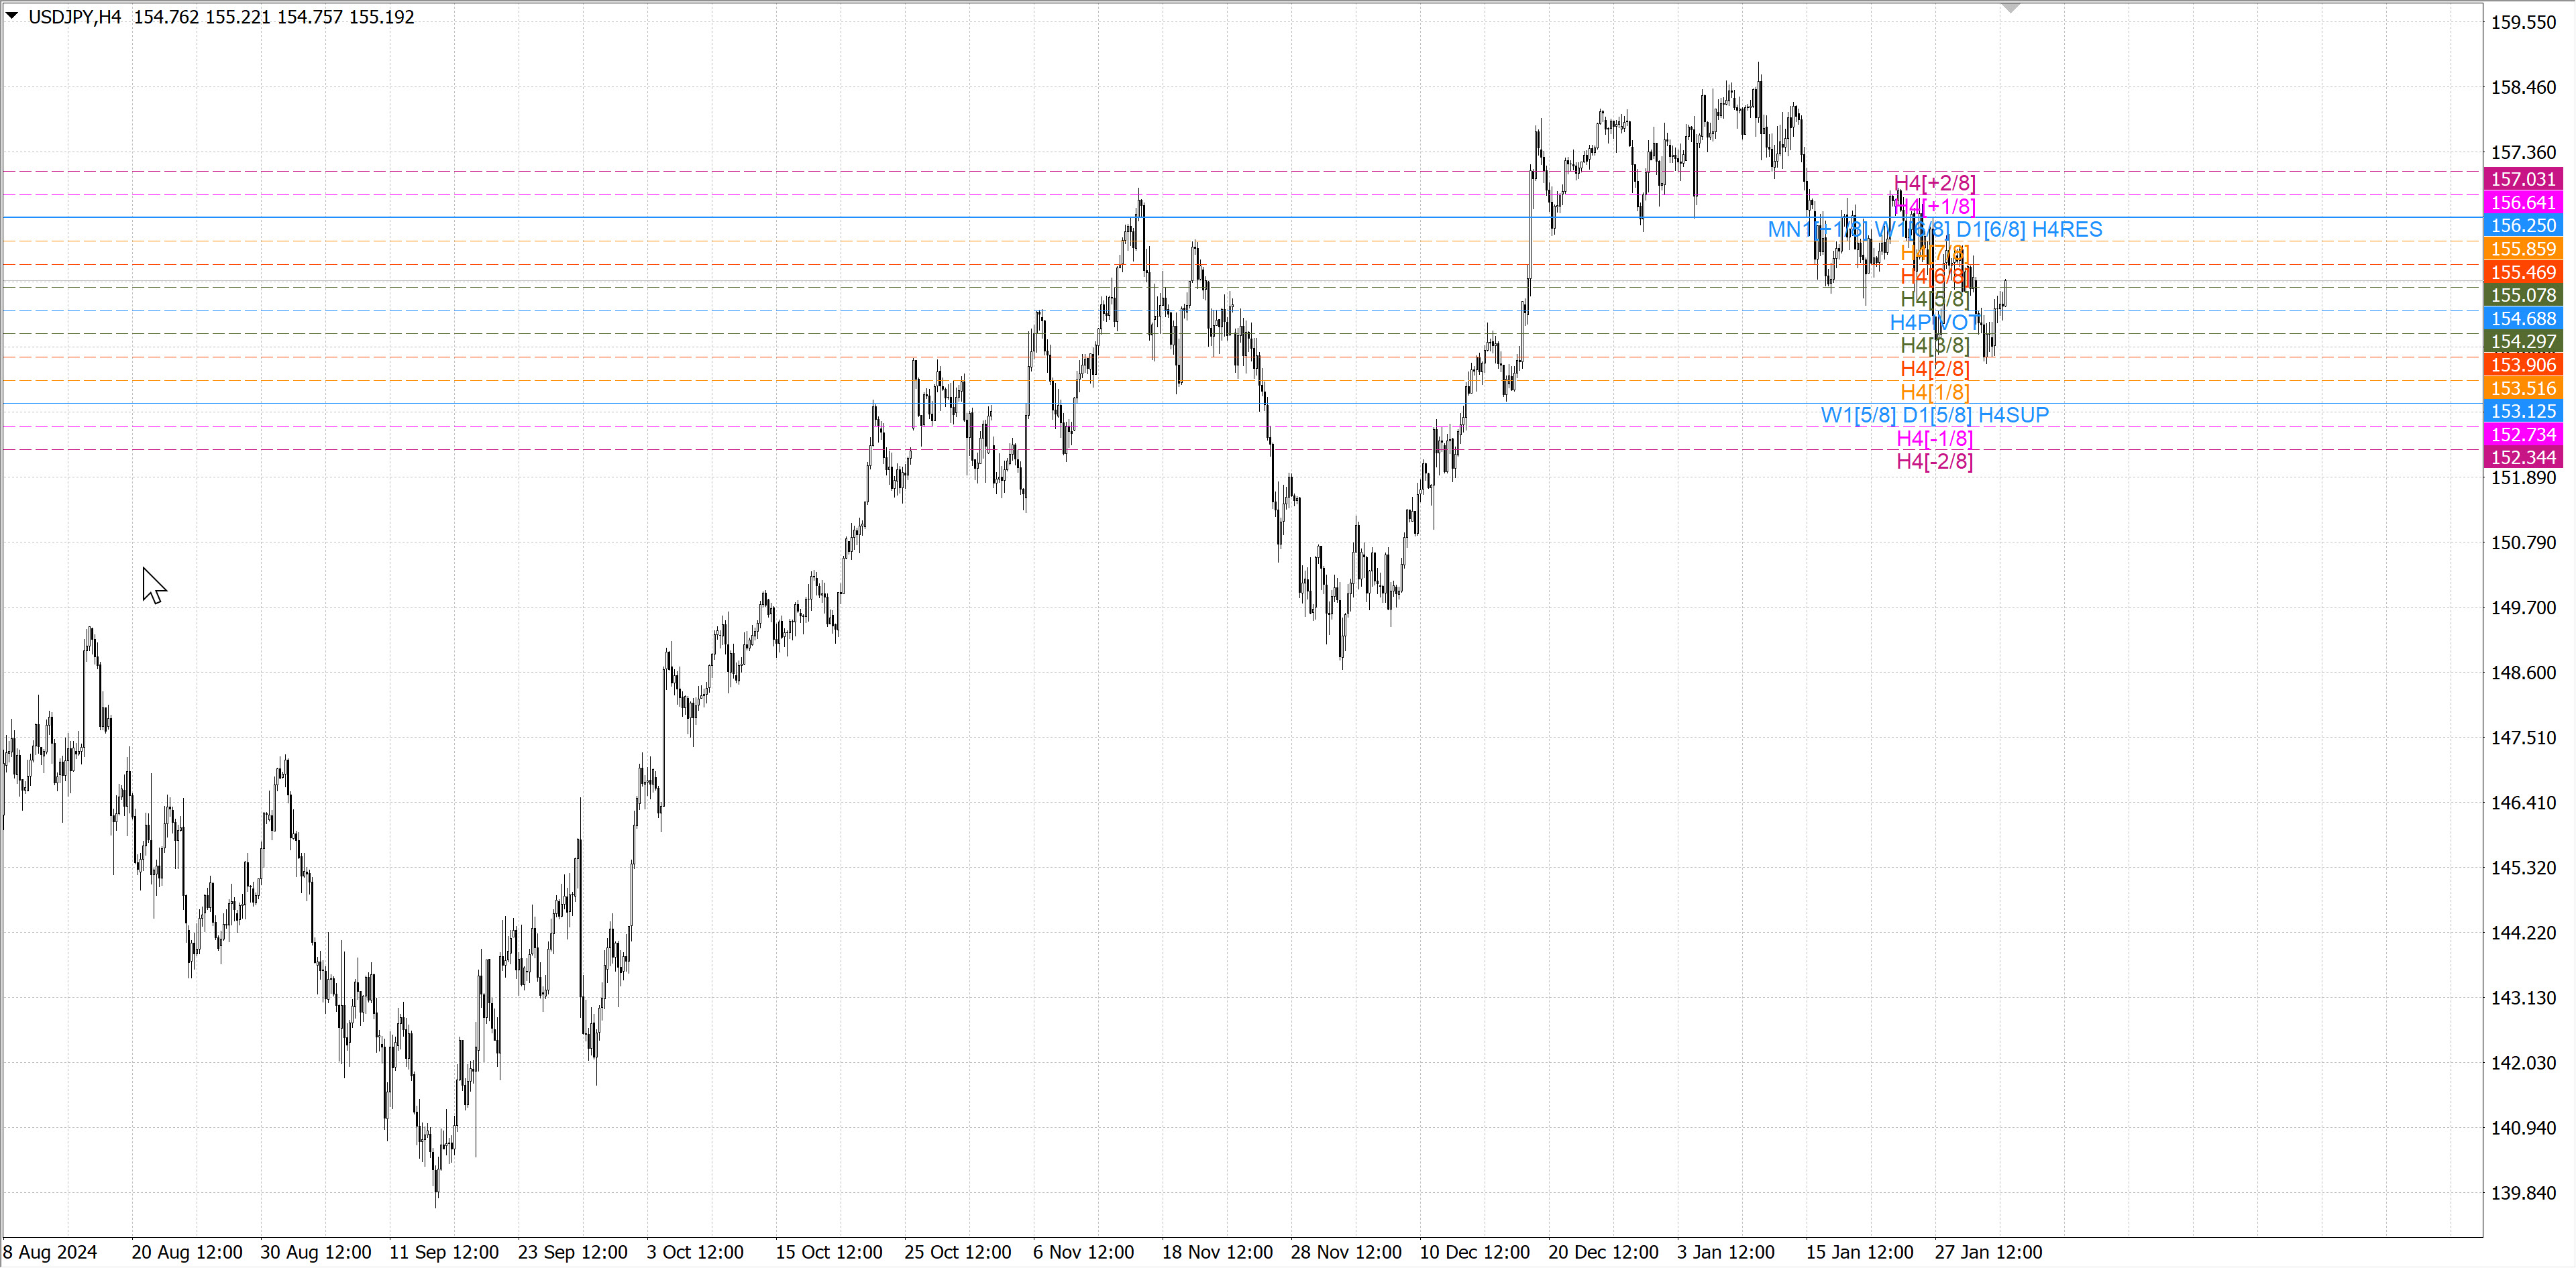Screen dimensions: 2576x1268
Task: Select the H4[-2/8] level label
Action: [1934, 461]
